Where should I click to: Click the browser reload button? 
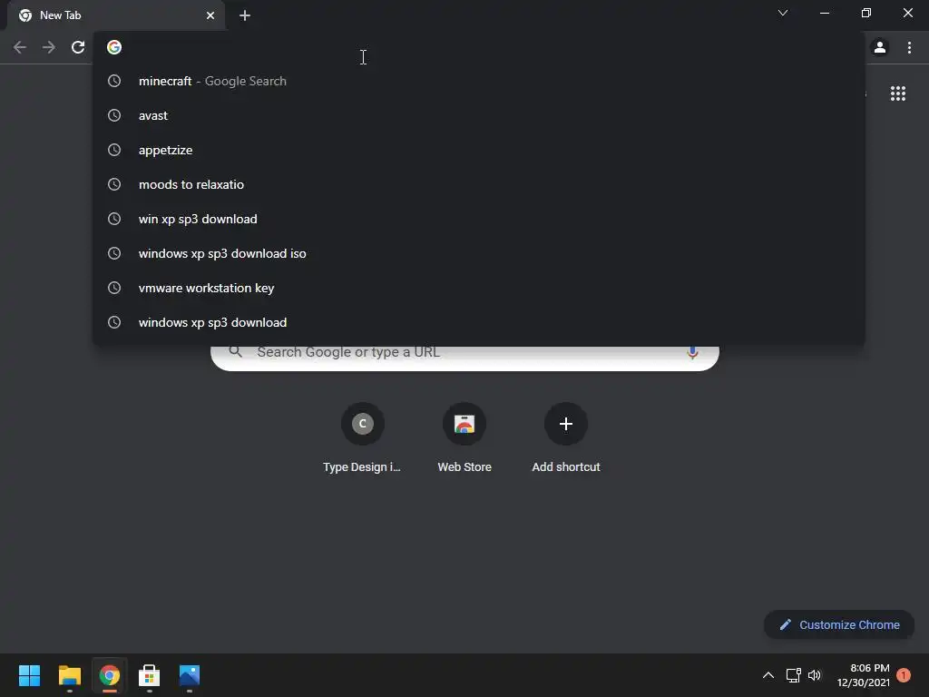[78, 47]
